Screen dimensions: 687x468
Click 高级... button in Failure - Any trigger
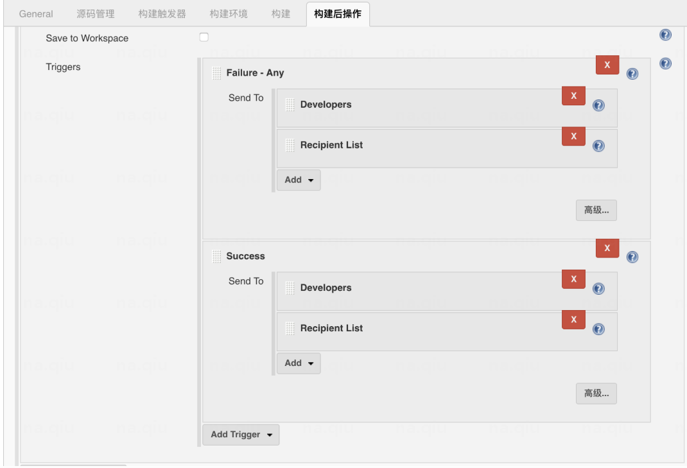(596, 211)
